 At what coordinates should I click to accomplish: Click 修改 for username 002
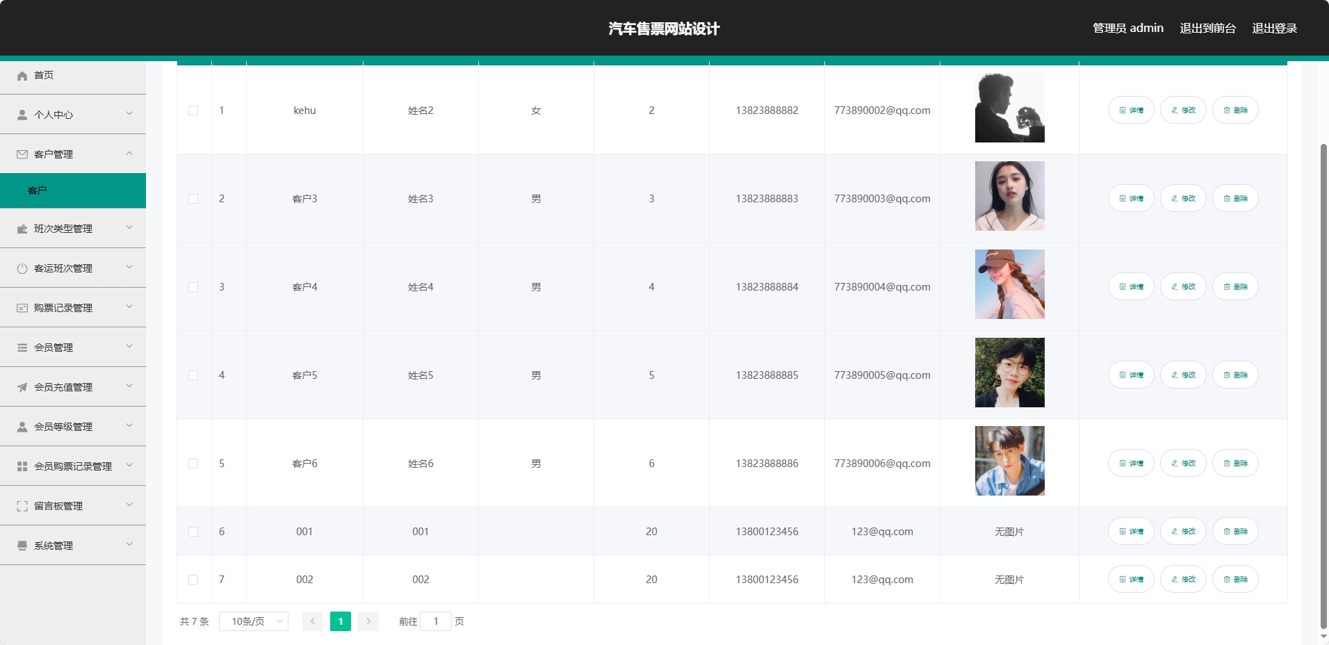point(1183,580)
